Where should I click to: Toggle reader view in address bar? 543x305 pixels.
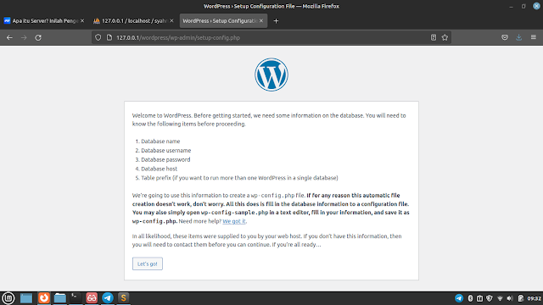(x=434, y=37)
